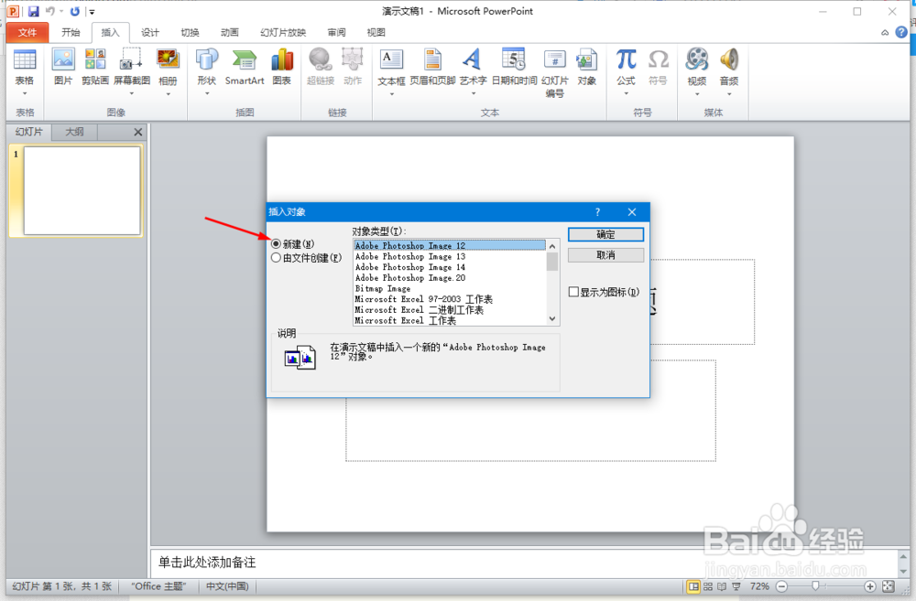Add header and footer
This screenshot has height=601, width=916.
432,67
